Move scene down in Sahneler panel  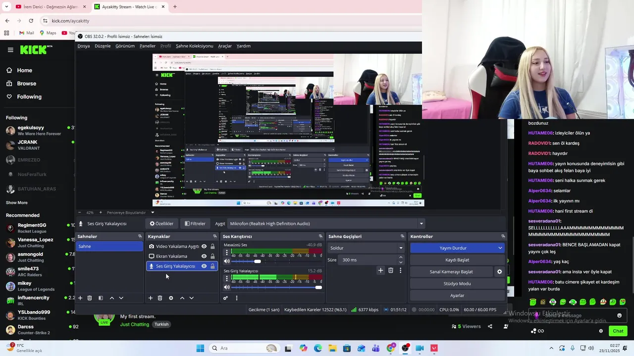121,298
